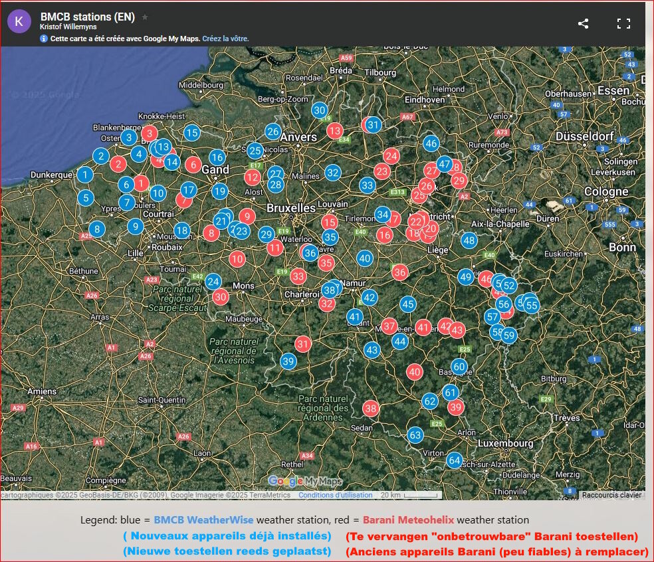
Task: Select red station marker 13 near Anvers
Action: 334,132
